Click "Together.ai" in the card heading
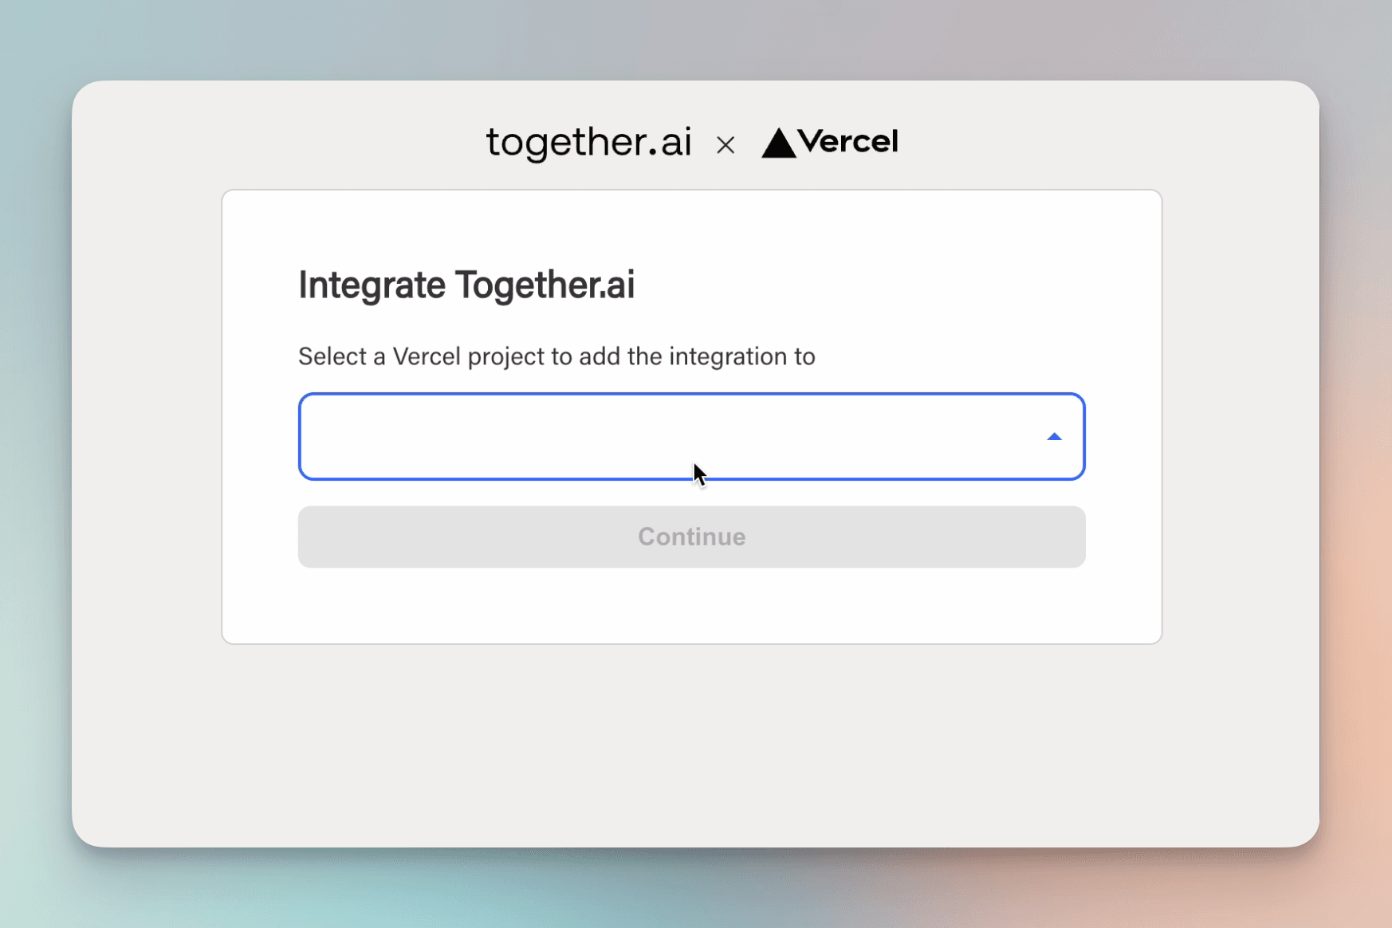 pos(545,285)
